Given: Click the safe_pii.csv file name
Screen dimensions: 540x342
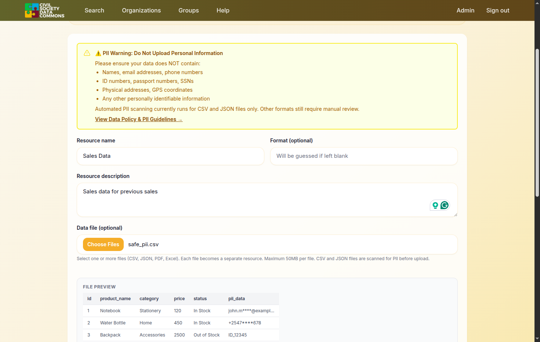Looking at the screenshot, I should [x=143, y=244].
